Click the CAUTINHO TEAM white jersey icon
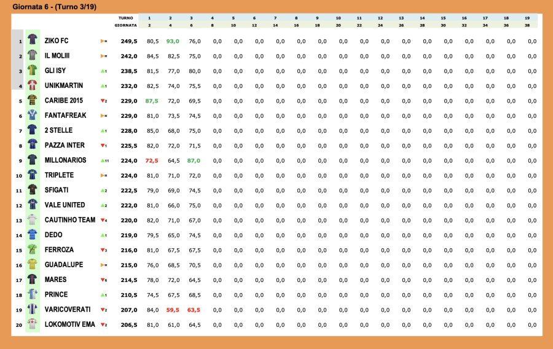The image size is (553, 349). [x=33, y=219]
